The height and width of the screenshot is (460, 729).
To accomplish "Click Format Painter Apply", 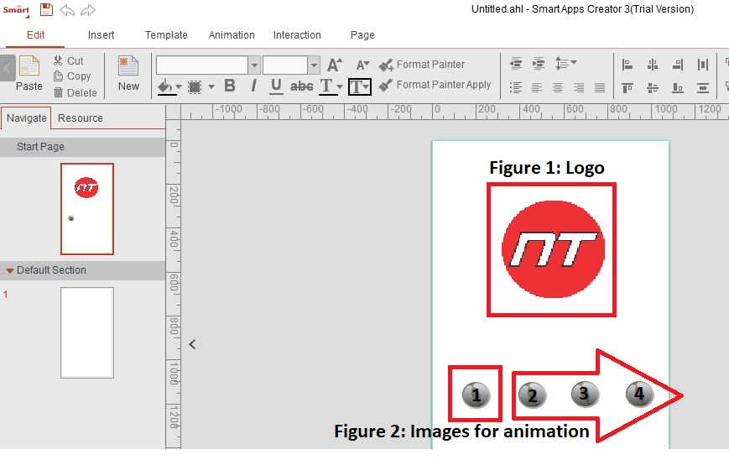I will click(x=435, y=85).
